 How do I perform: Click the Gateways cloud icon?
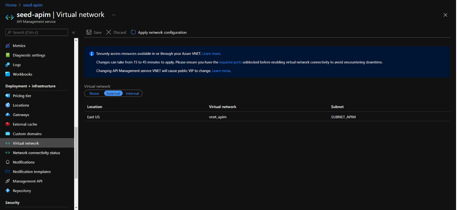coord(8,115)
